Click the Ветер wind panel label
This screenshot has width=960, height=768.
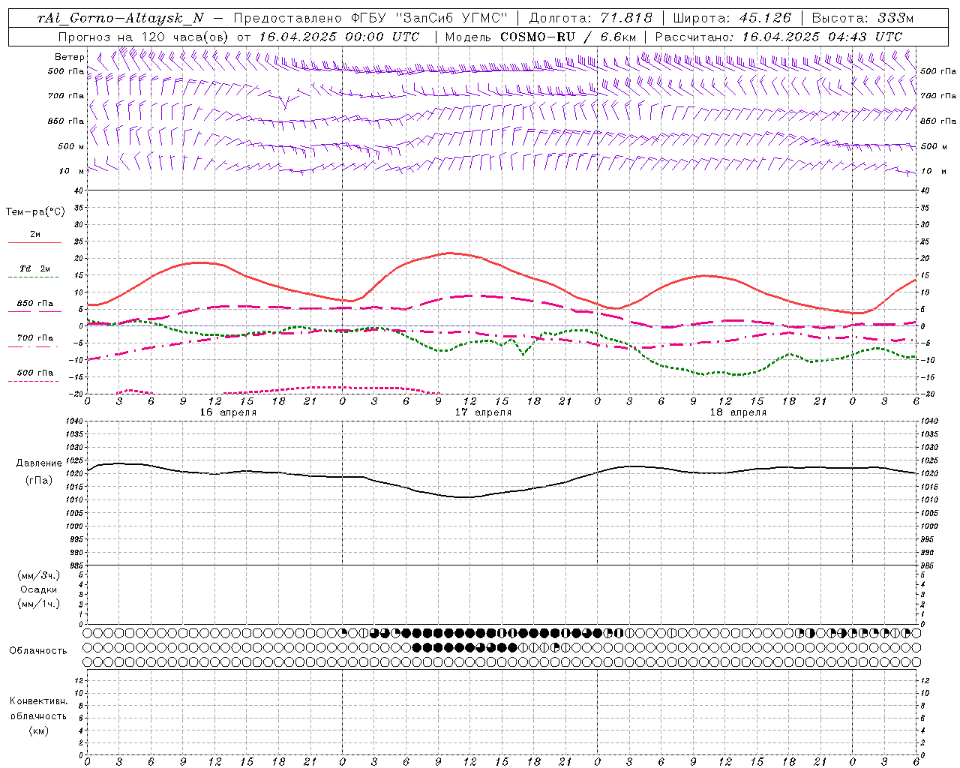click(70, 57)
